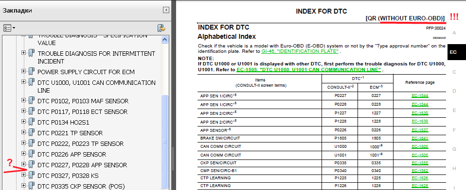Screen dimensions: 466x190
Task: Click bookmark icon of DTC P0222, P0223 TP SENSOR
Action: pos(32,143)
